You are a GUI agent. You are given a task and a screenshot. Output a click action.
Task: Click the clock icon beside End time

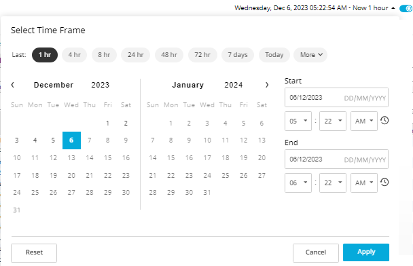tap(384, 182)
